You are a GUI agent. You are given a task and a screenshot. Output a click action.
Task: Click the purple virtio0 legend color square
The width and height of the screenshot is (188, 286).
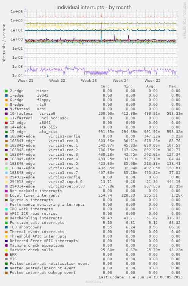pos(6,114)
